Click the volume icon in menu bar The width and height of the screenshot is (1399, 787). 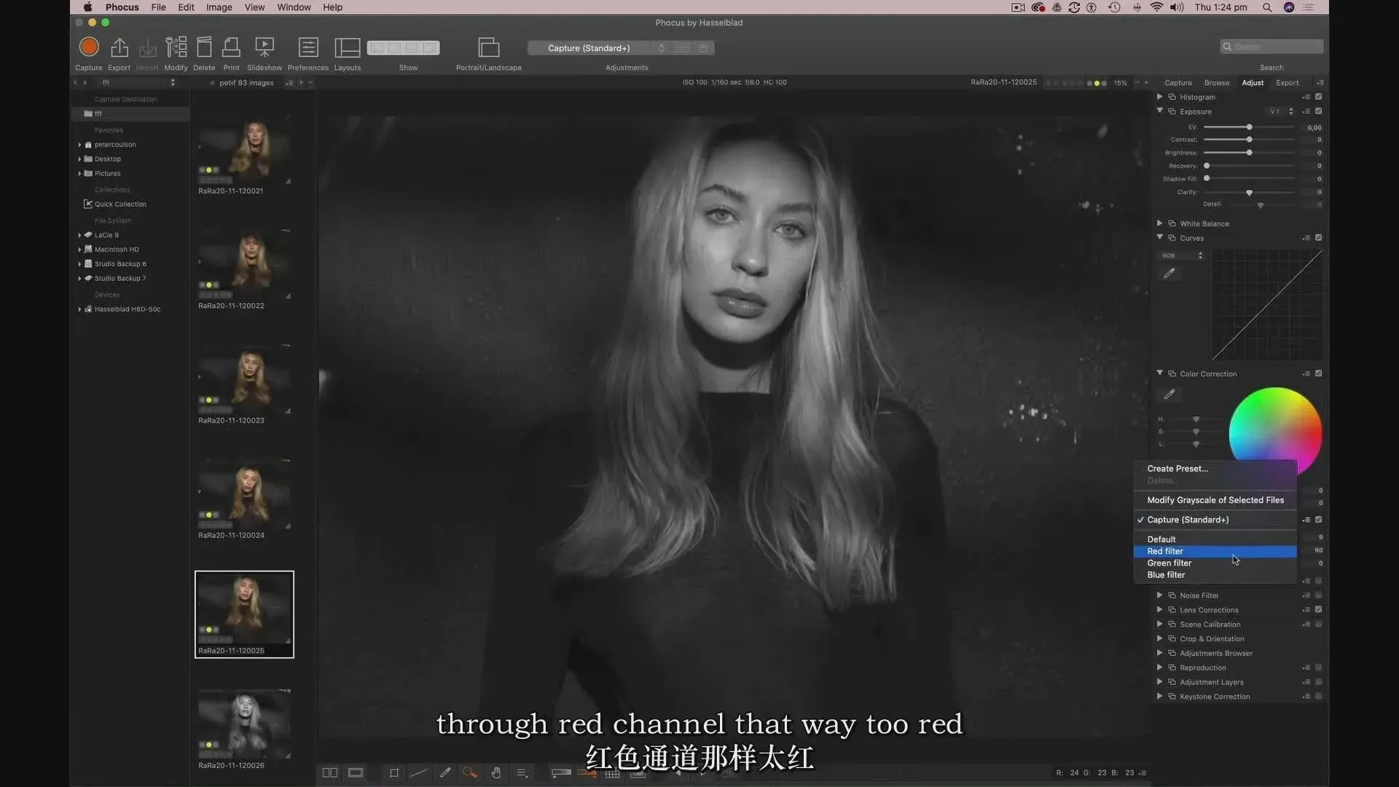(1177, 7)
